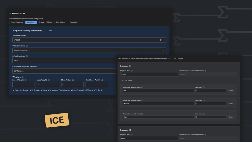Choose the Financial scoring tab
252x142 pixels.
click(73, 22)
